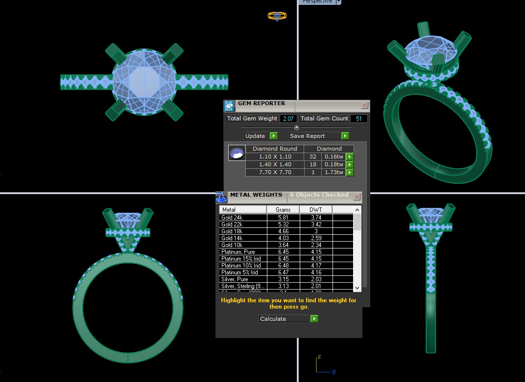
Task: Click the Metal Weights scale icon
Action: point(221,197)
